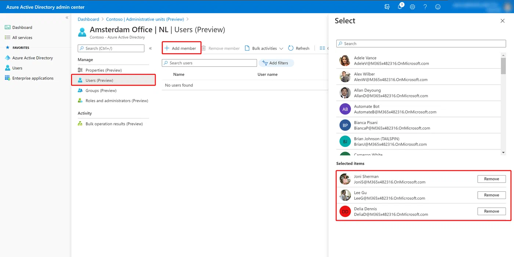This screenshot has height=257, width=514.
Task: Click the Add member button
Action: pos(181,48)
